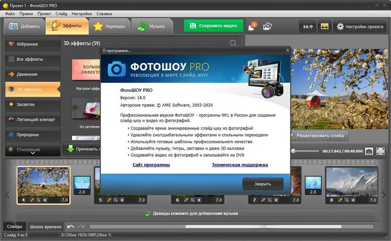Open the notifications bell icon
The height and width of the screenshot is (241, 391).
pos(252,26)
